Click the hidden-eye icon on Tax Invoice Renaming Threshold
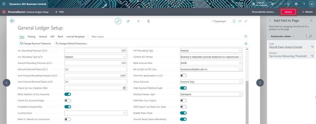This screenshot has height=124, width=316. tap(312, 56)
